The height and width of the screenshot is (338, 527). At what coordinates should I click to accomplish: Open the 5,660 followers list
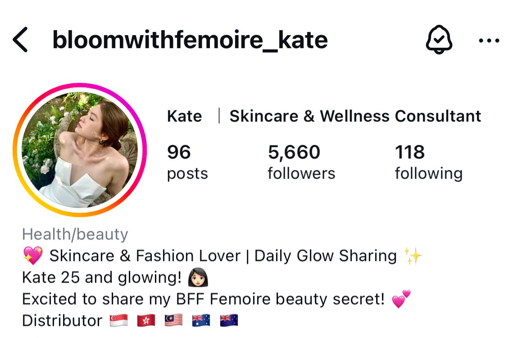pos(301,162)
